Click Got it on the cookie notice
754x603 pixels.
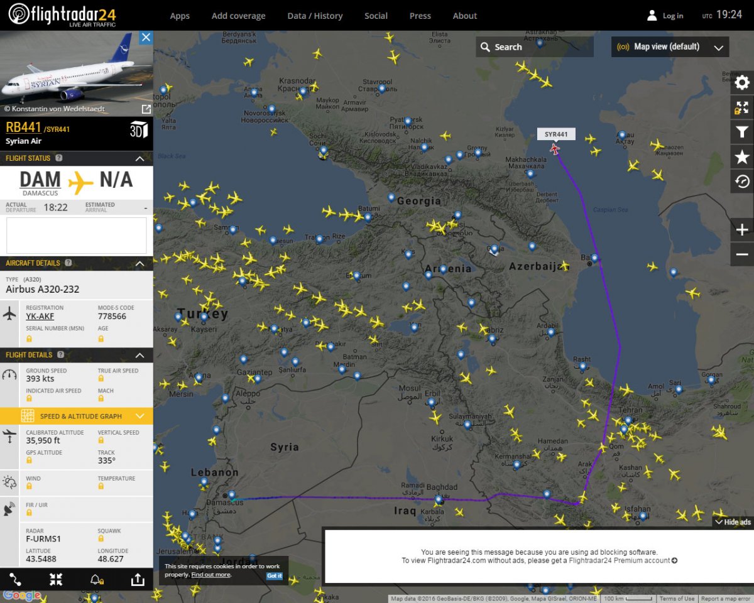274,575
